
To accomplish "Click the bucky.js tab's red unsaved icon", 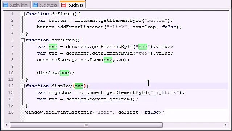I will [63, 5].
